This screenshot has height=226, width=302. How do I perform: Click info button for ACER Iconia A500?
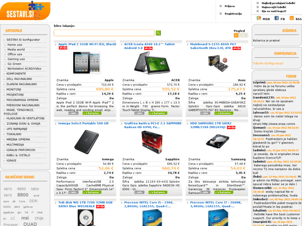click(139, 113)
